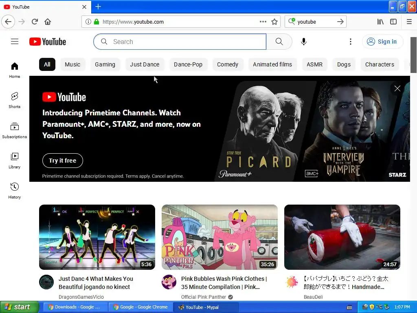Image resolution: width=417 pixels, height=313 pixels.
Task: Open the YouTube hamburger guide menu
Action: point(15,42)
